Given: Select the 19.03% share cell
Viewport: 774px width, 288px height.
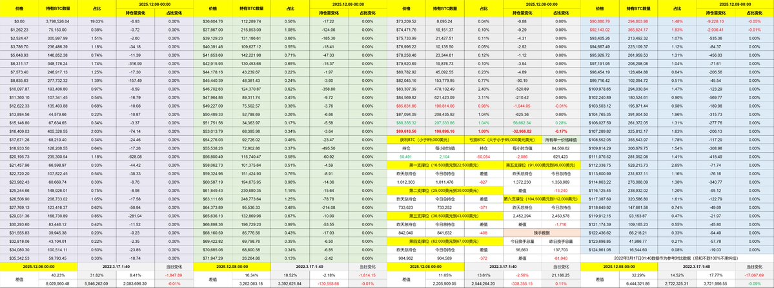Looking at the screenshot, I should click(x=97, y=21).
